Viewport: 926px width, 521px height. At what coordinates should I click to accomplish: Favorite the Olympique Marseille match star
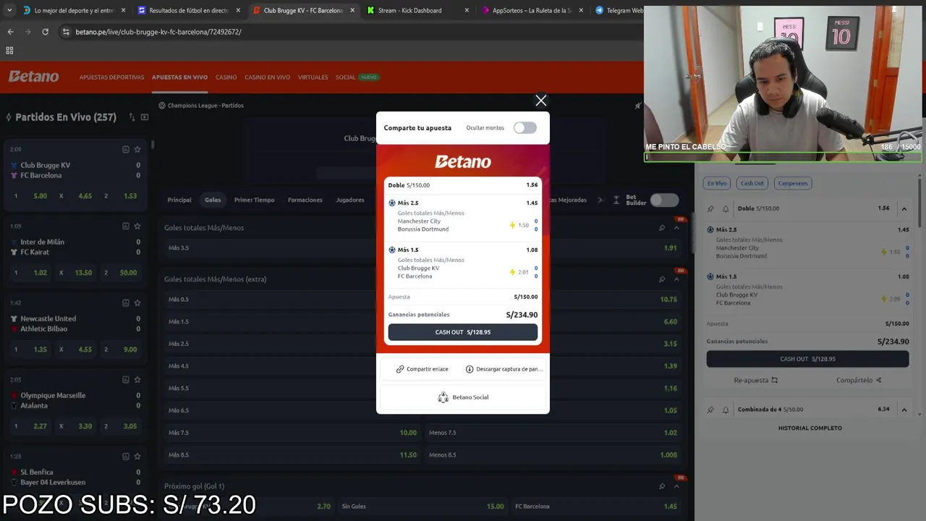click(x=137, y=379)
